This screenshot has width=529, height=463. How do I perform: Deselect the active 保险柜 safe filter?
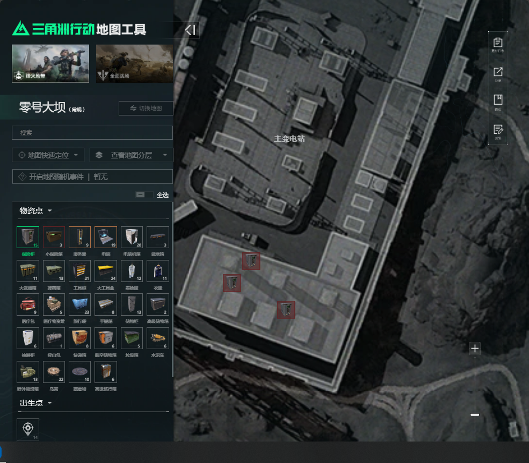(x=27, y=237)
